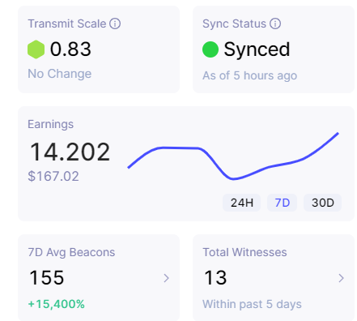
Task: Switch earnings range to 24H
Action: click(x=242, y=203)
